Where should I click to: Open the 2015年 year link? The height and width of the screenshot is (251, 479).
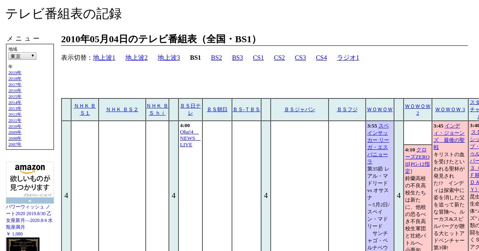15,97
